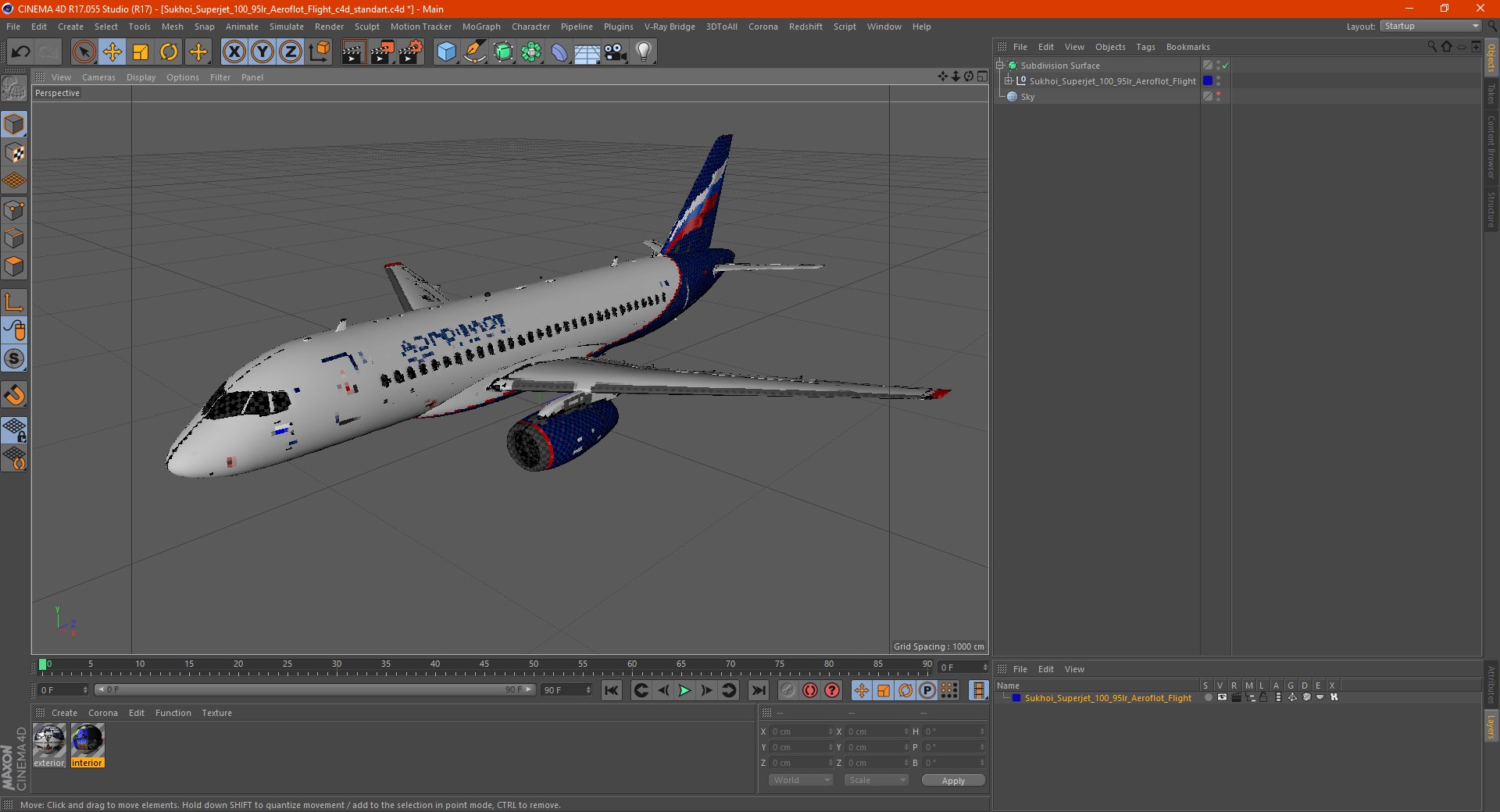Select Points mode in left toolbar
Viewport: 1500px width, 812px height.
15,210
